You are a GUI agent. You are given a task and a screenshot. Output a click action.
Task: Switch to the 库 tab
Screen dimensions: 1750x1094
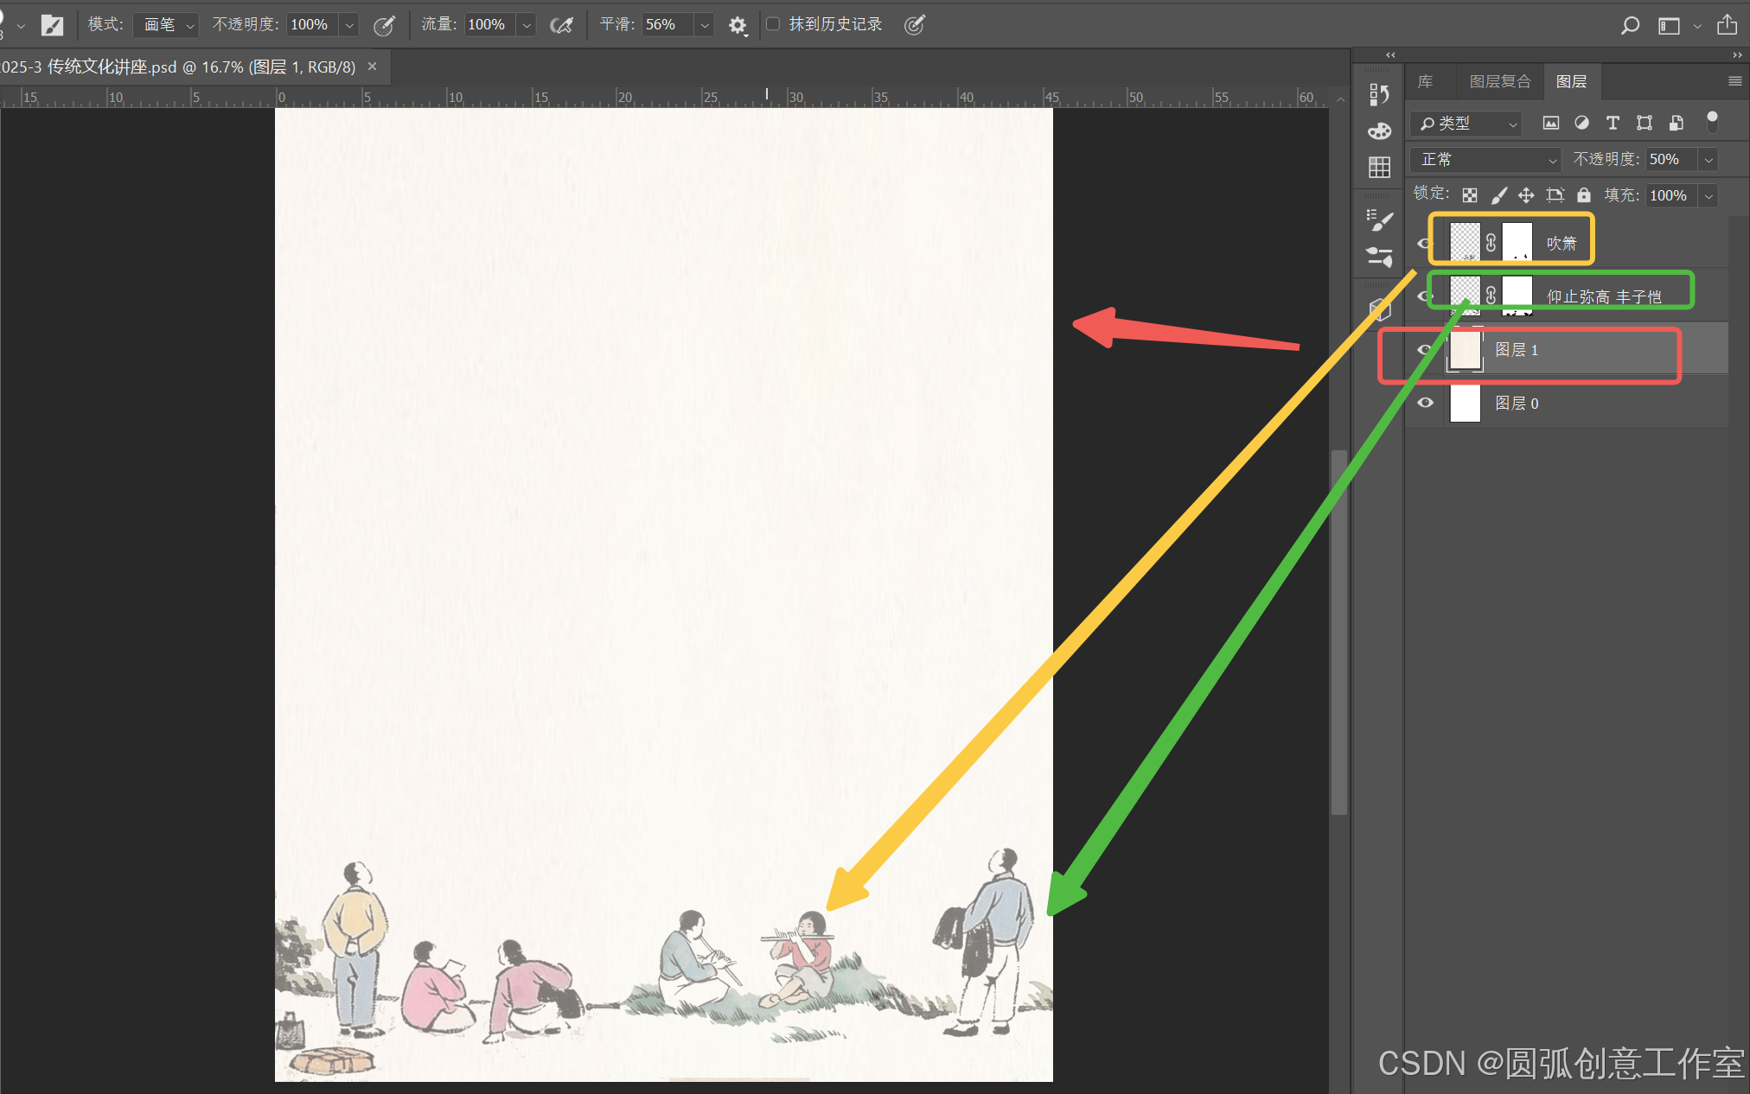pos(1425,81)
